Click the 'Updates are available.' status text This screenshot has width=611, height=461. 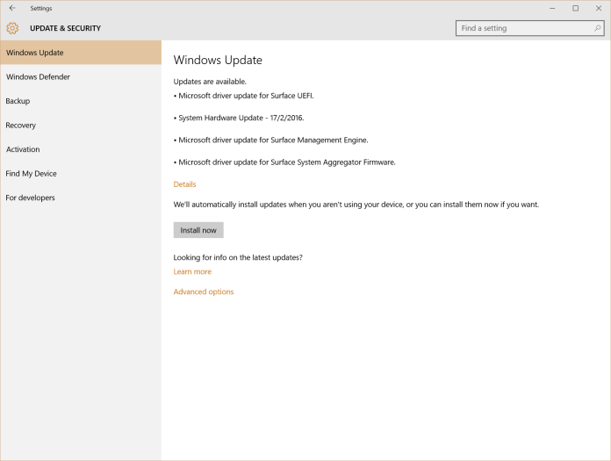click(x=210, y=82)
